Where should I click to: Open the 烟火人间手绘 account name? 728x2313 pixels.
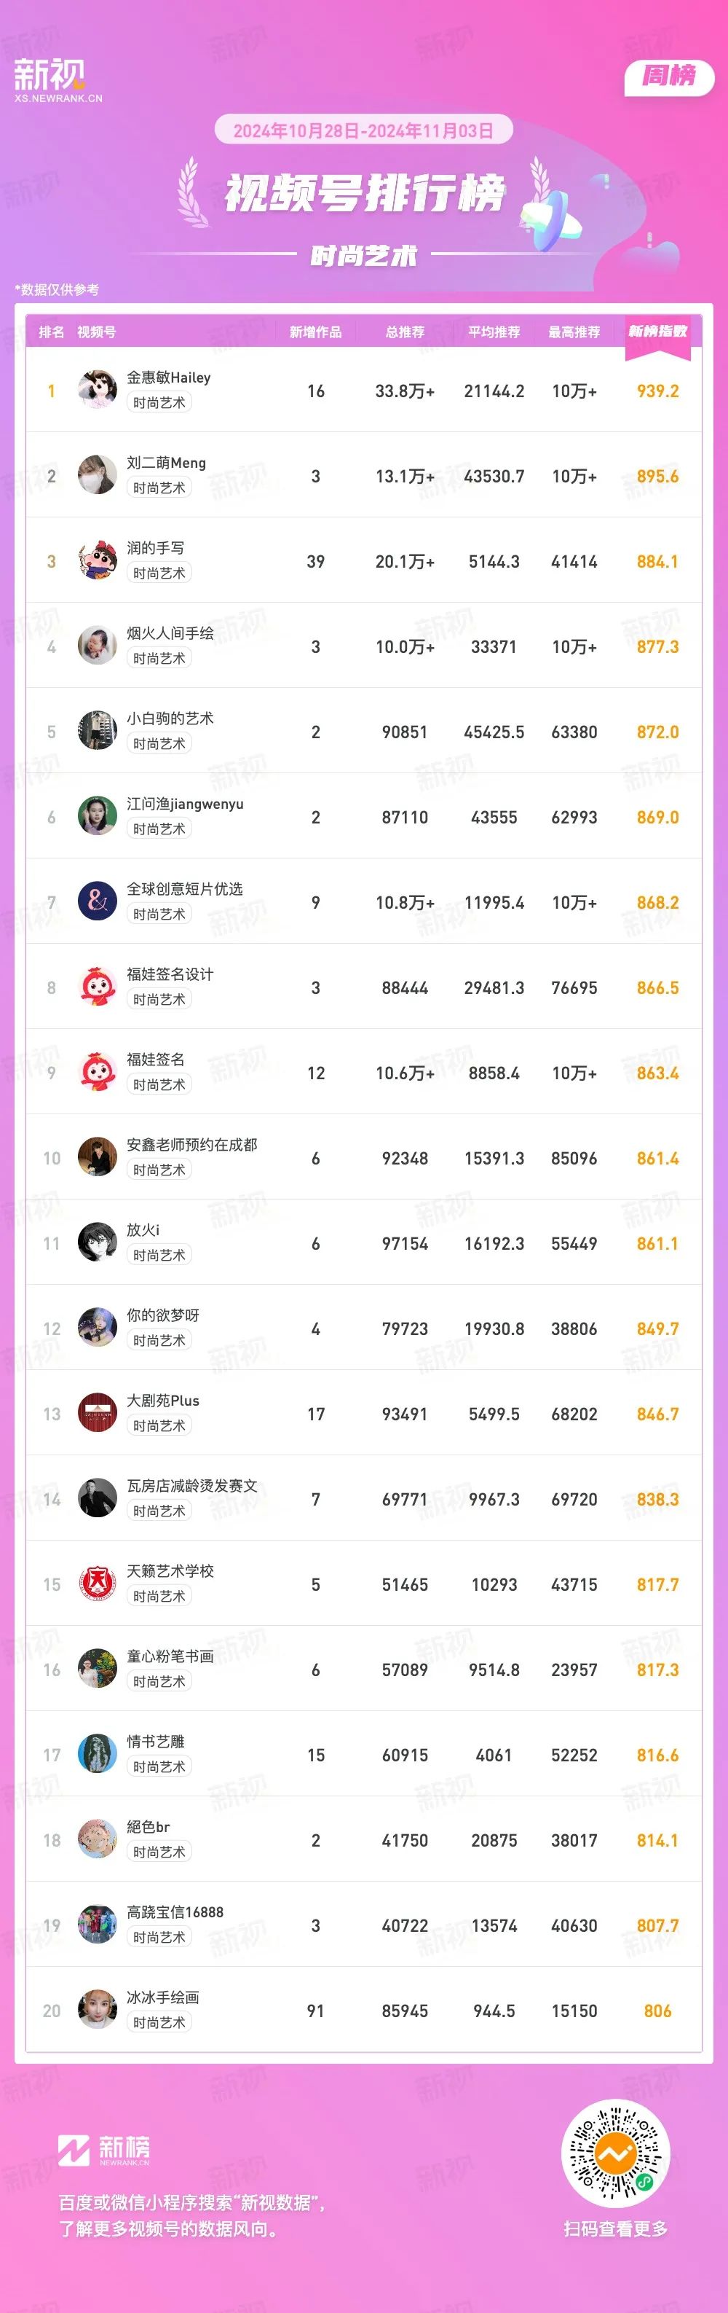[x=170, y=633]
